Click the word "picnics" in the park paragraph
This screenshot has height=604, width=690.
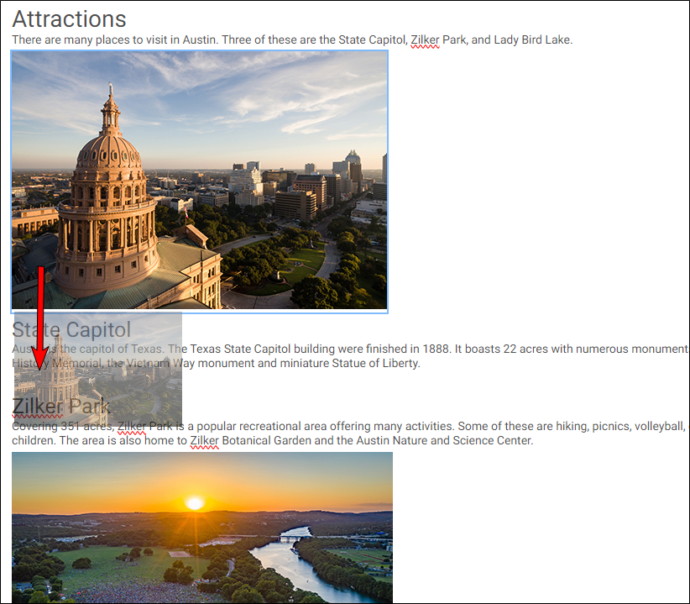611,426
